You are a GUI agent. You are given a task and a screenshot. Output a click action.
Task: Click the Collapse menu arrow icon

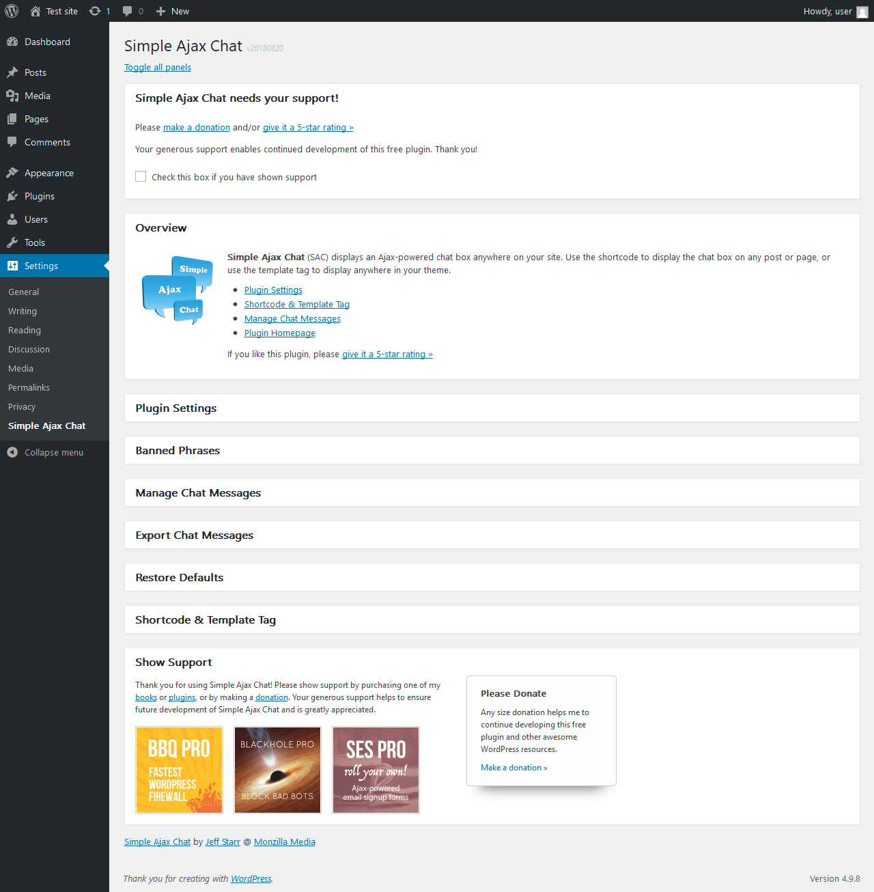12,452
